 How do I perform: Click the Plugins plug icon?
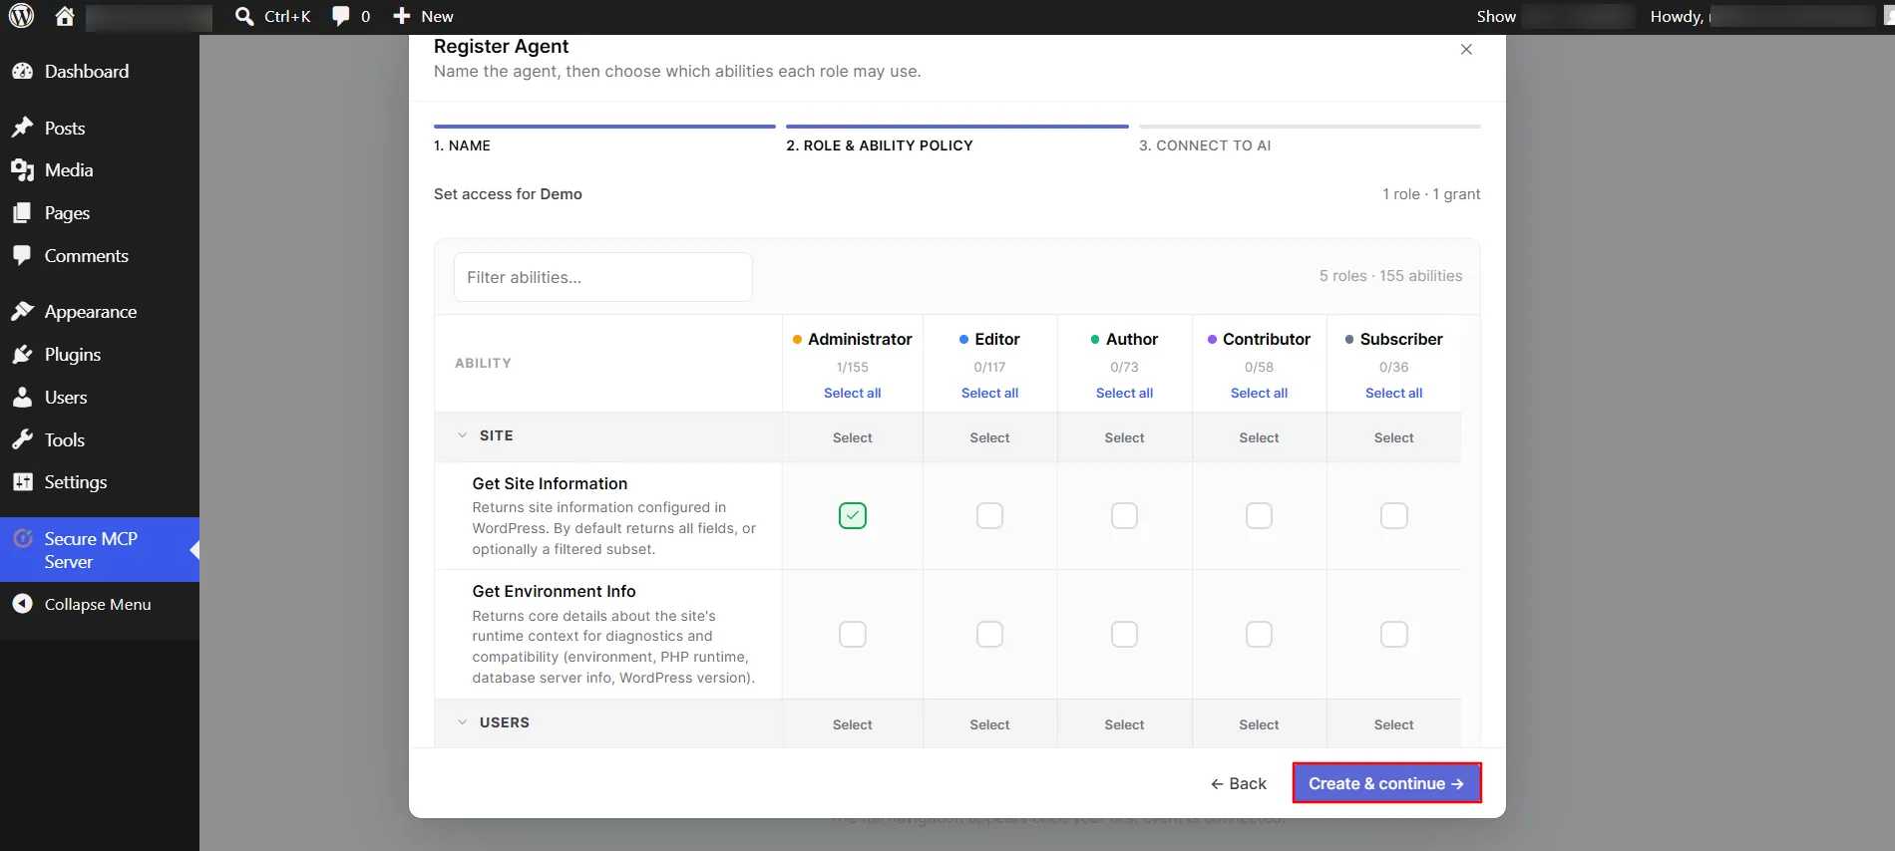click(x=22, y=355)
